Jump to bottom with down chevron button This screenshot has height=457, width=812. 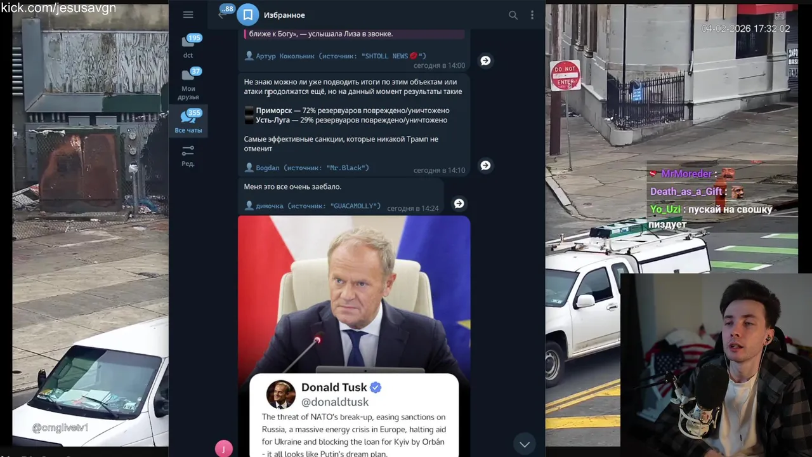[525, 444]
